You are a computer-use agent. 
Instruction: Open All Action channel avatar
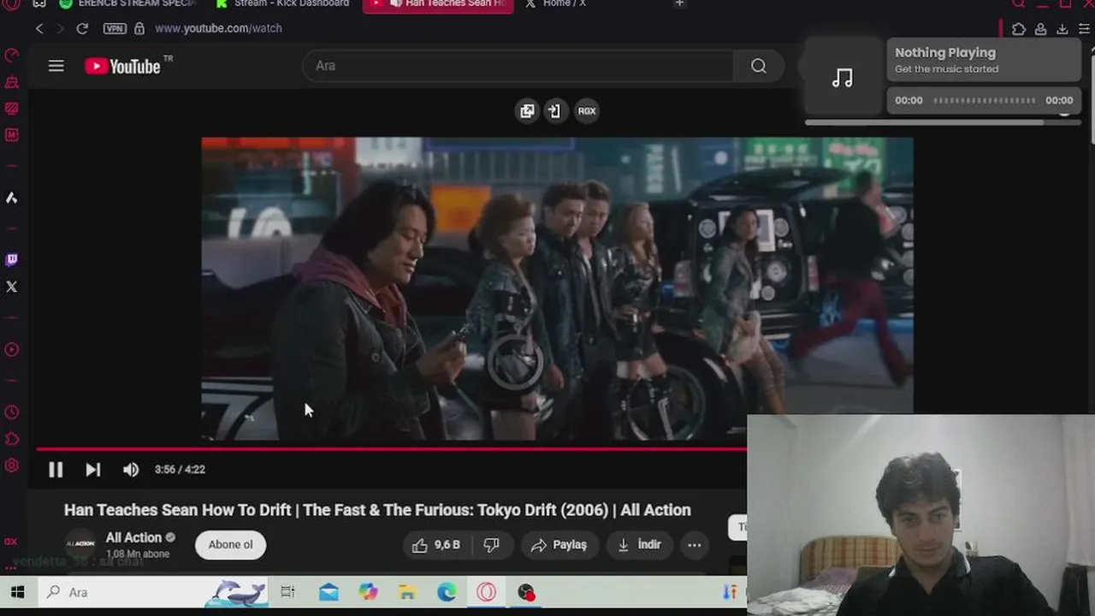click(80, 544)
